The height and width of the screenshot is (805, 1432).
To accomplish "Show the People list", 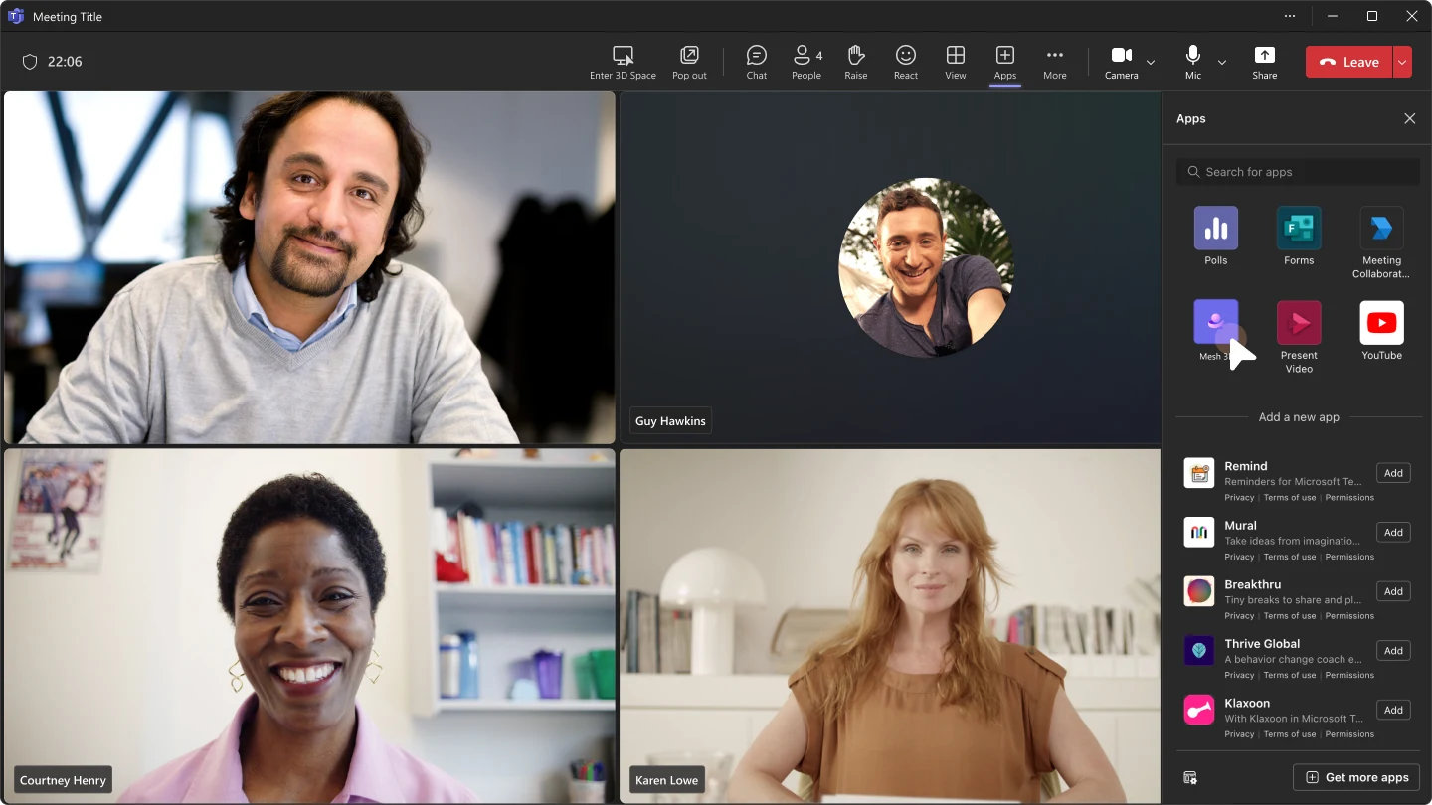I will coord(806,62).
